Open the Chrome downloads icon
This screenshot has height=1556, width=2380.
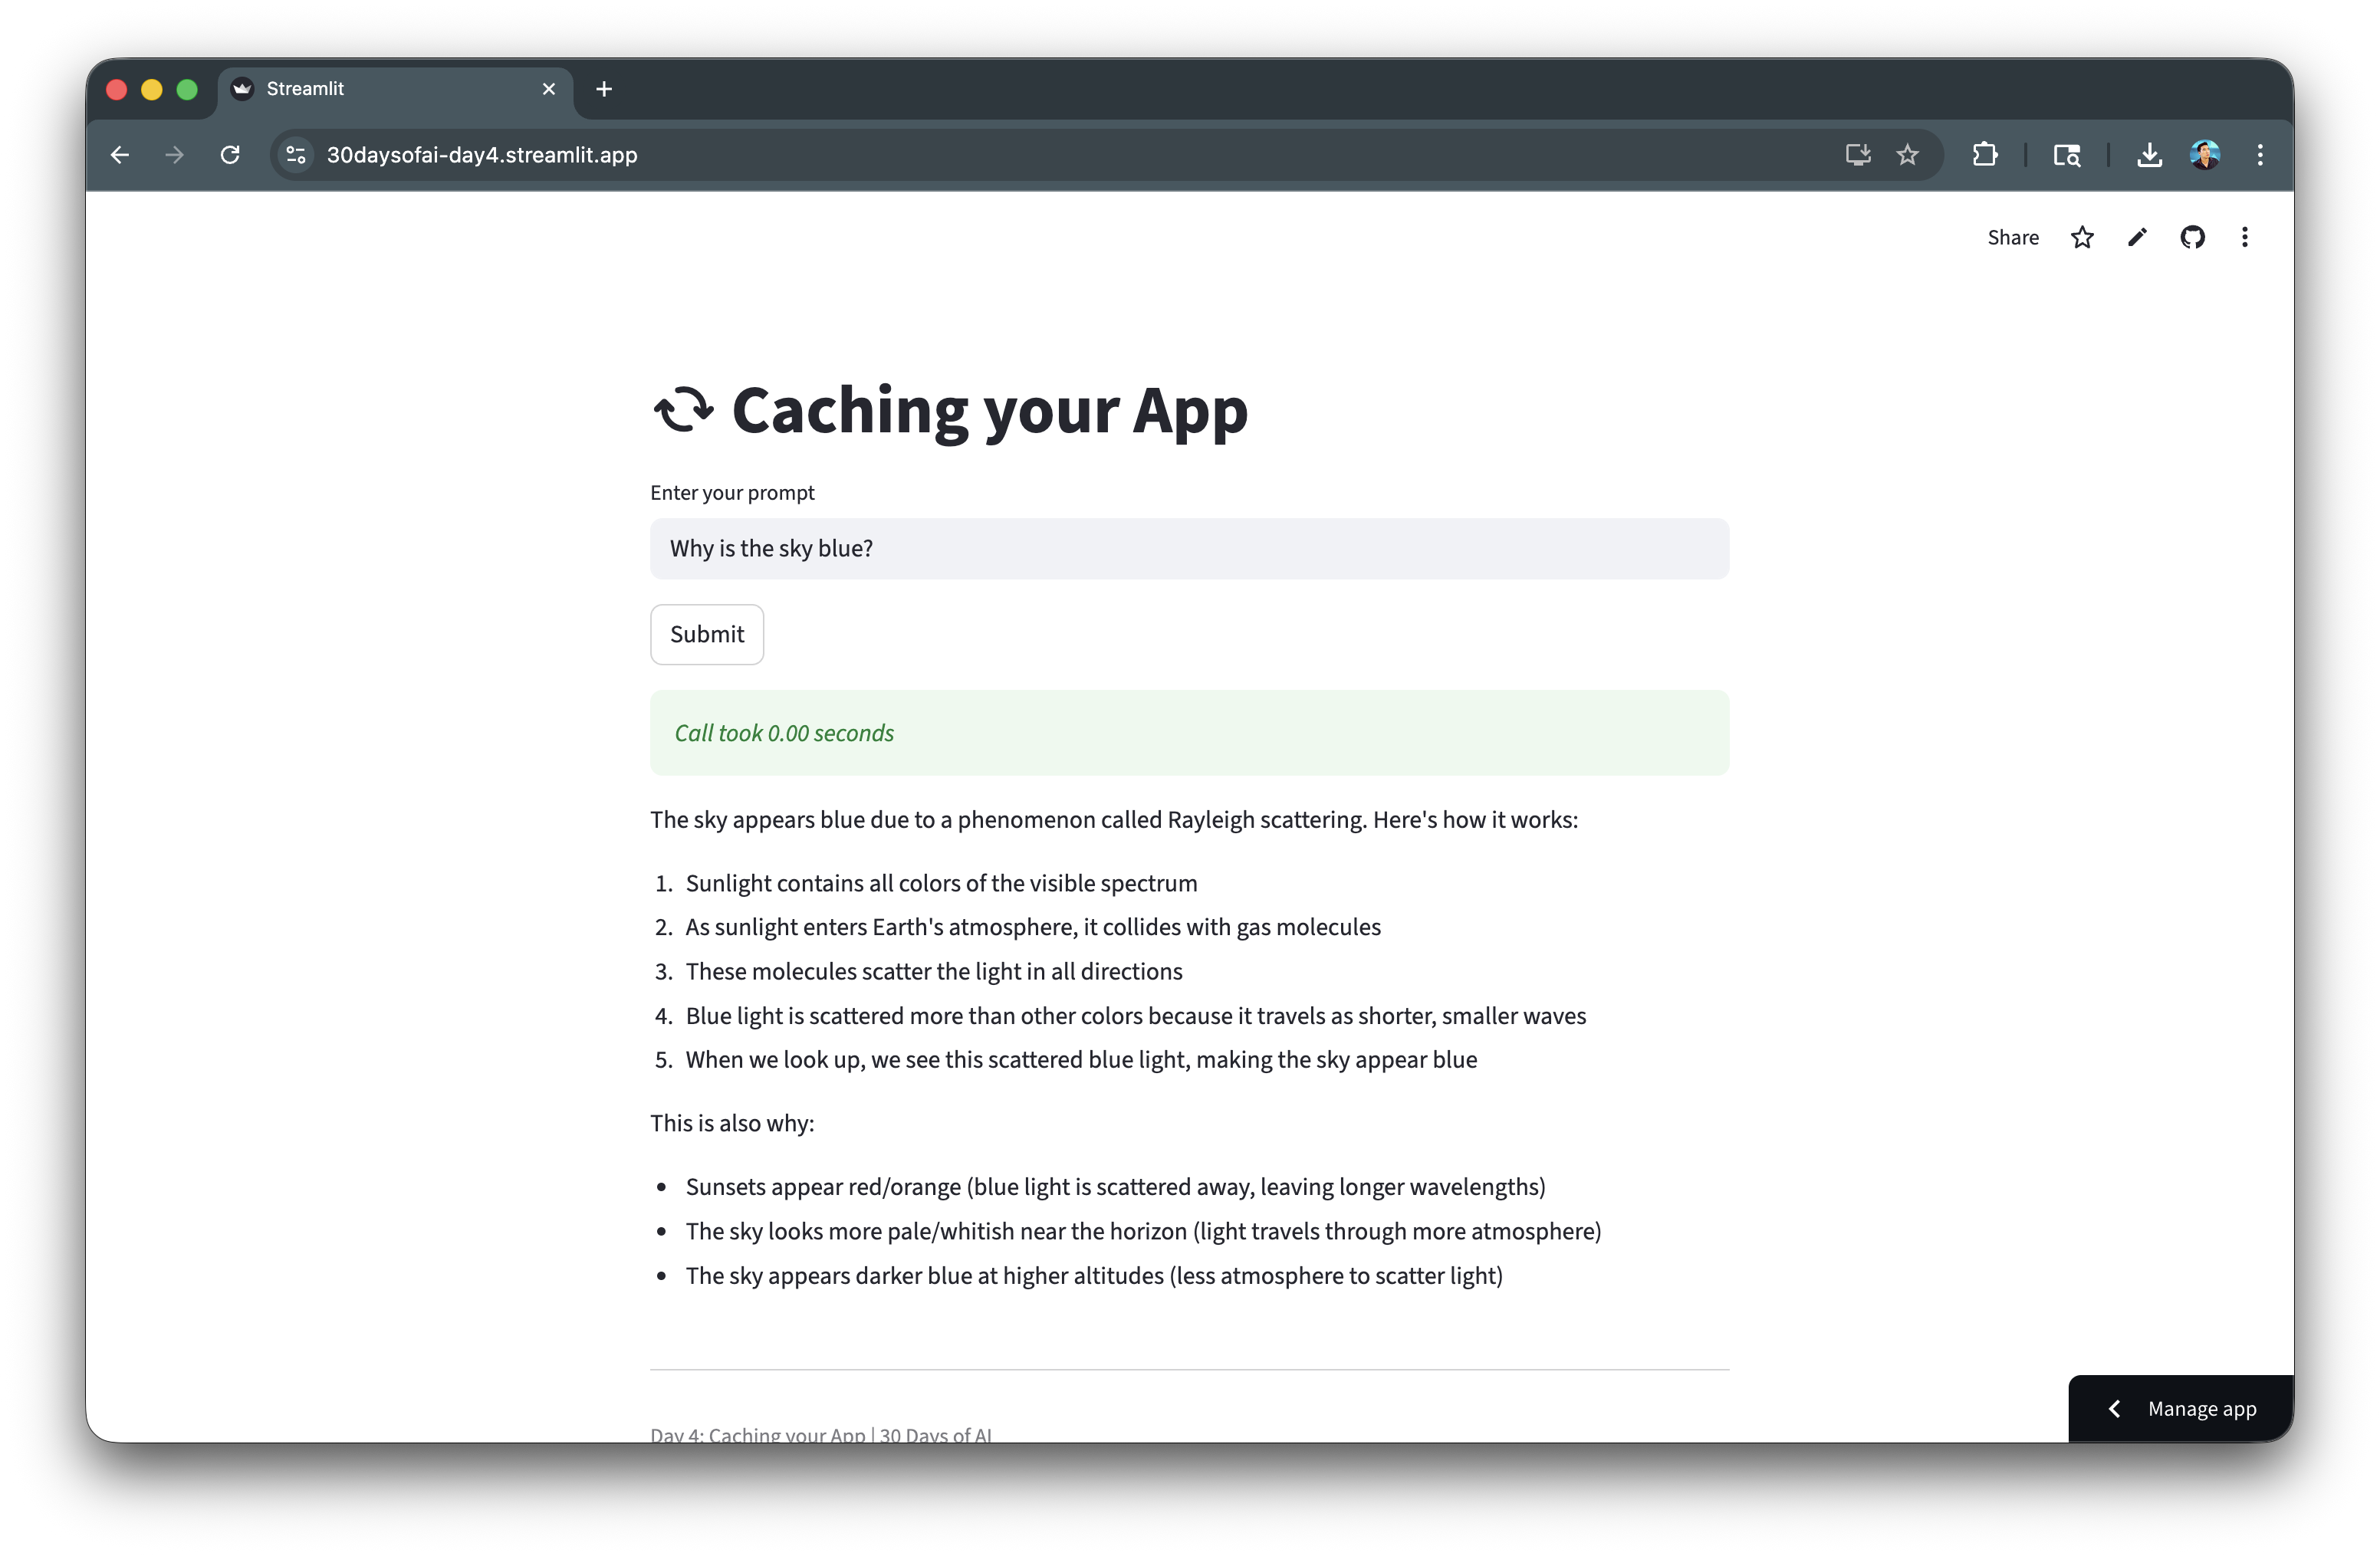(2149, 155)
